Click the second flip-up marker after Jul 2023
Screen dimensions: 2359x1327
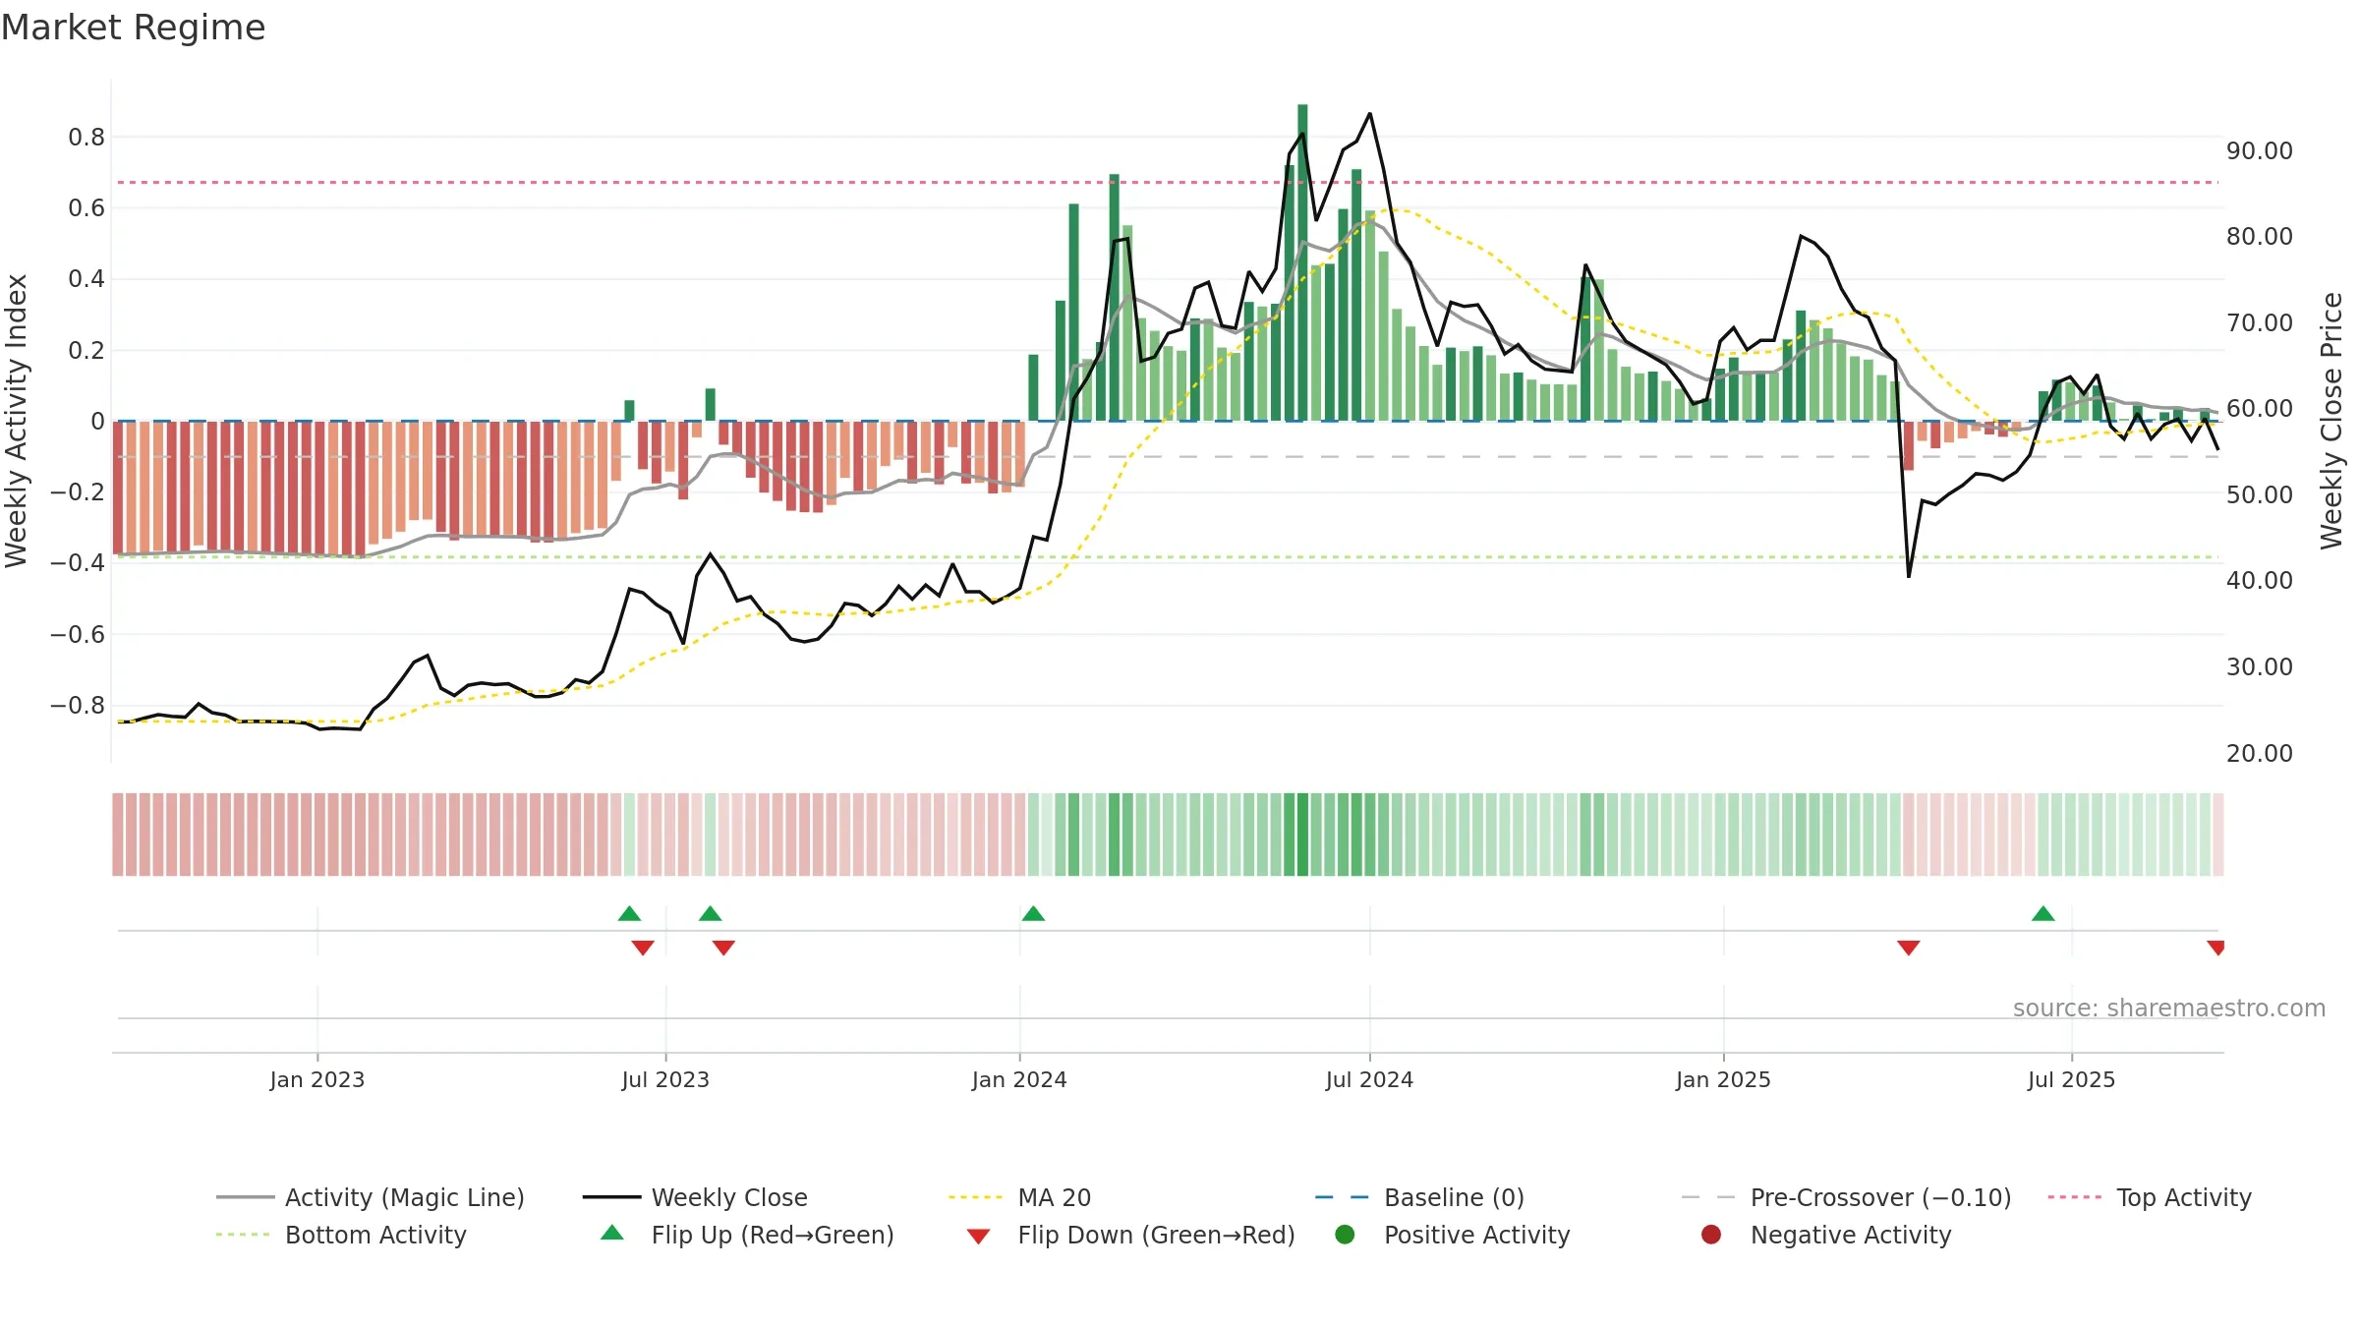[711, 914]
